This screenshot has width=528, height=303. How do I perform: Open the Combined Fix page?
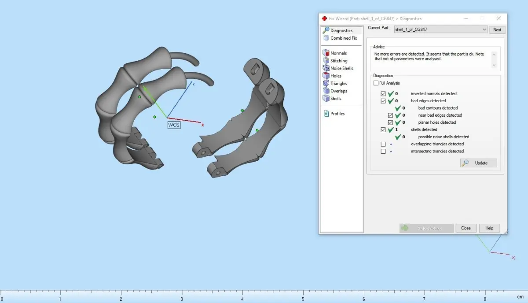(x=340, y=38)
